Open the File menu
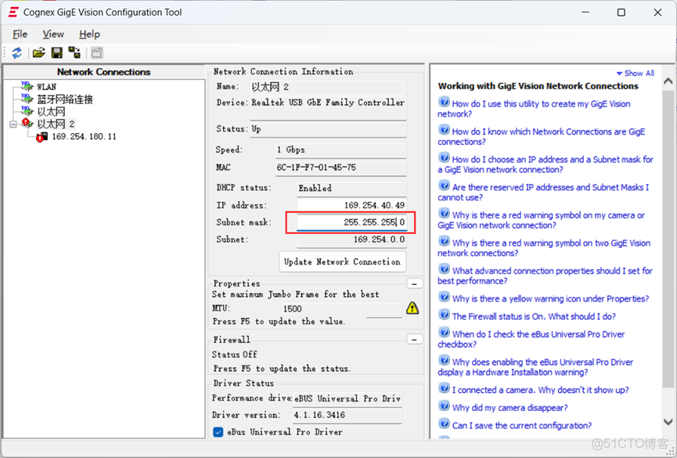Viewport: 677px width, 458px height. (x=20, y=34)
